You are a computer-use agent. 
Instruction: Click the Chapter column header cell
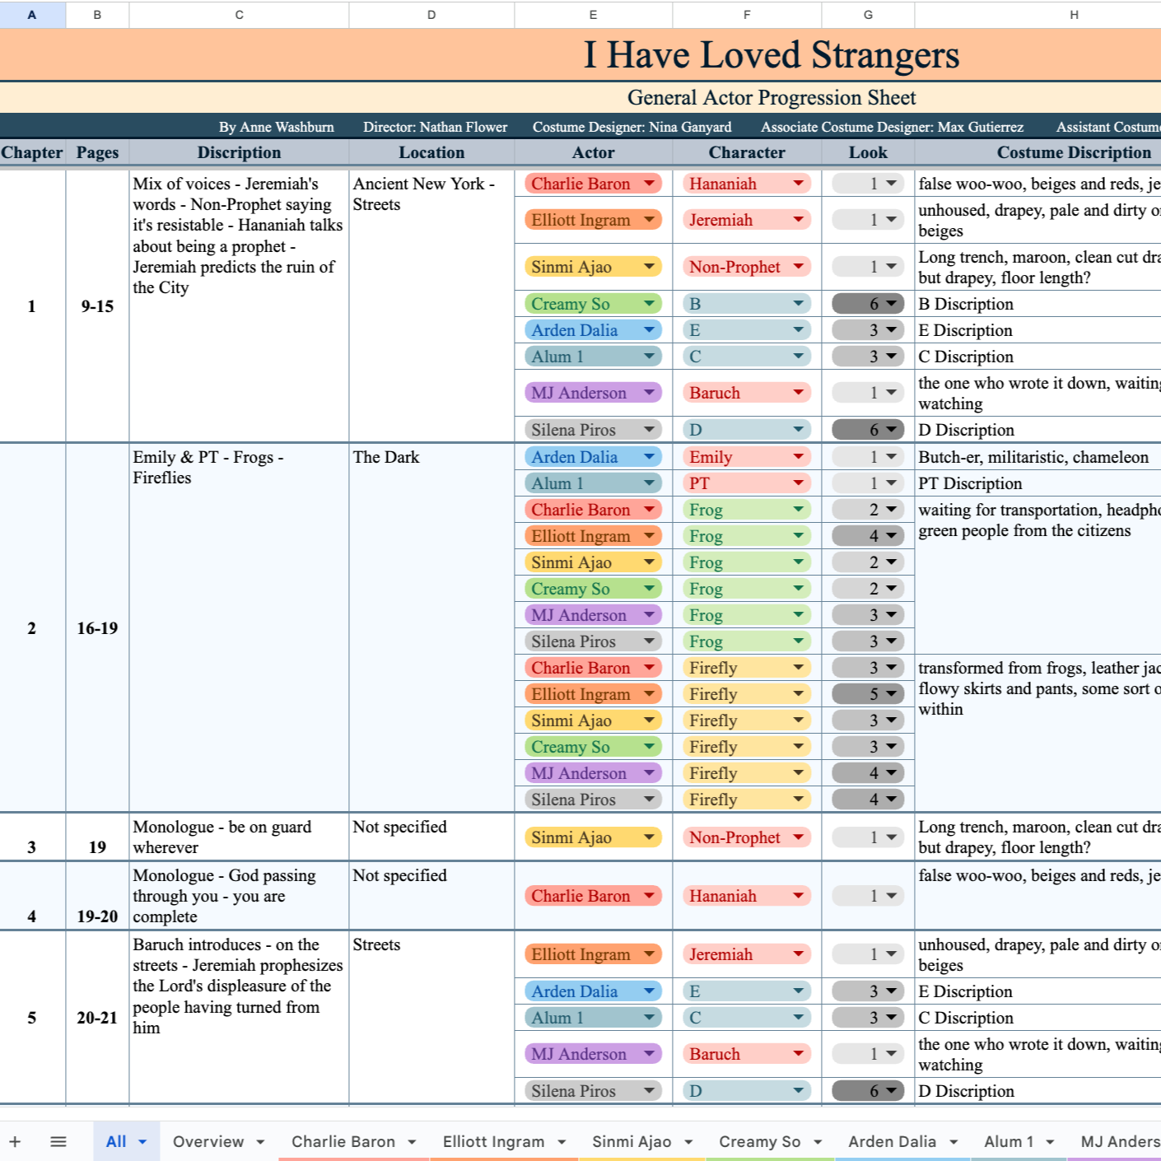pos(32,152)
